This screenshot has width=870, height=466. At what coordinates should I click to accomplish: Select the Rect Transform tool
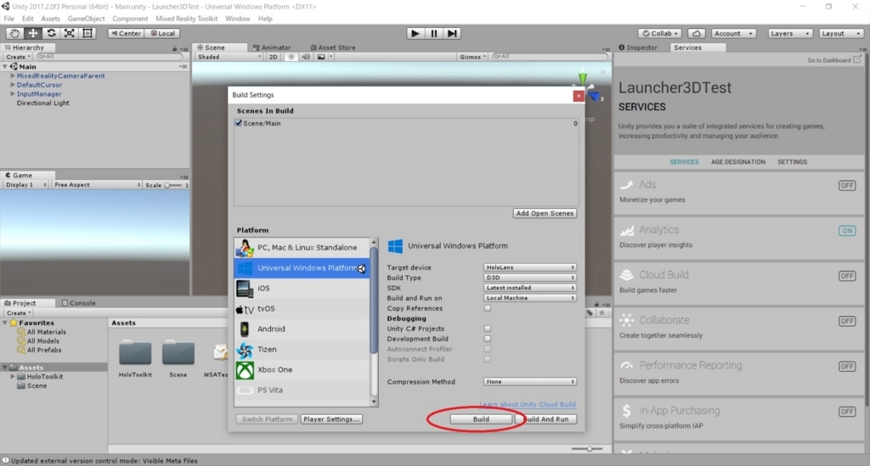[x=88, y=33]
